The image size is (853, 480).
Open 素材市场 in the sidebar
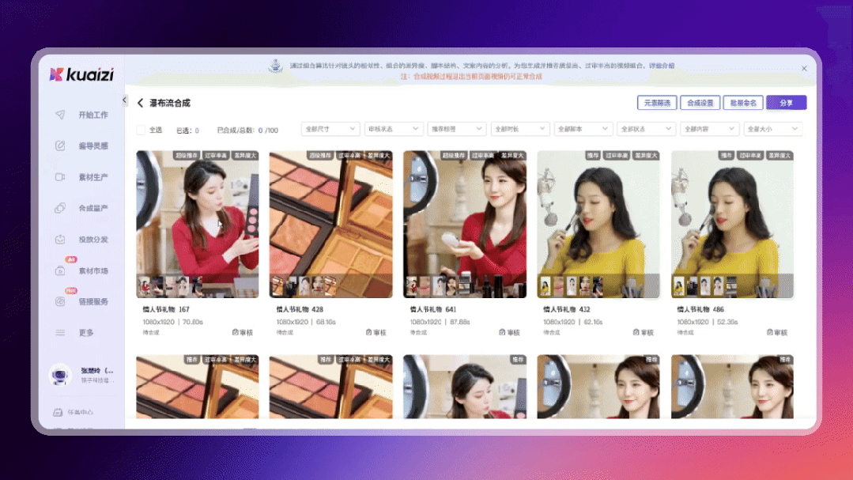(93, 270)
